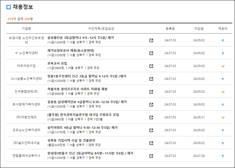Click the 등록일 column header

[170, 29]
